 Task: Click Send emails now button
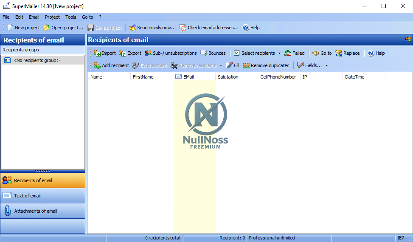152,28
